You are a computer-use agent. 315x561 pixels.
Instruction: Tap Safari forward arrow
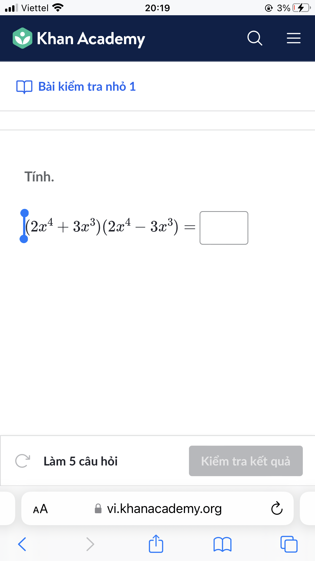(x=90, y=544)
